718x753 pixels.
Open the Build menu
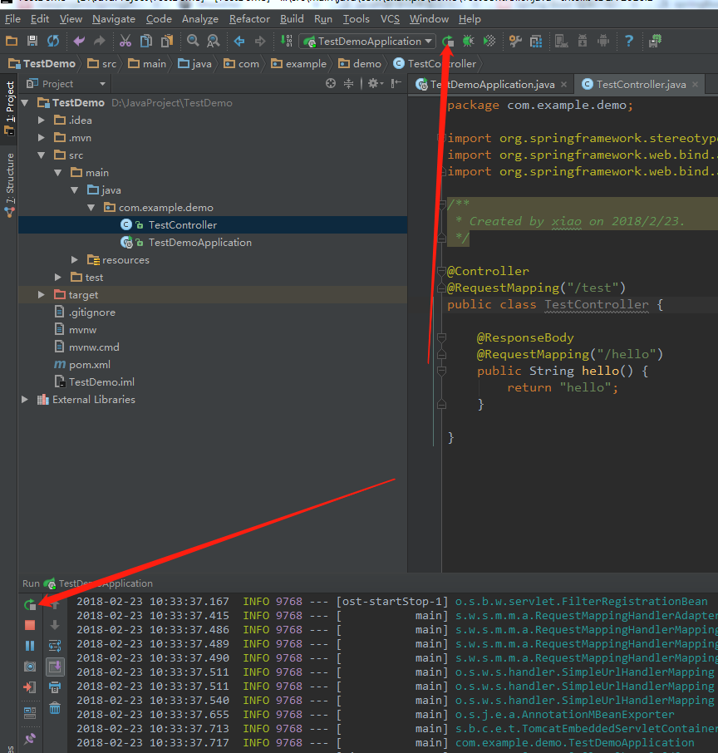[292, 19]
